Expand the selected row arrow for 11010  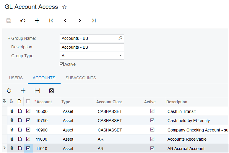4,148
